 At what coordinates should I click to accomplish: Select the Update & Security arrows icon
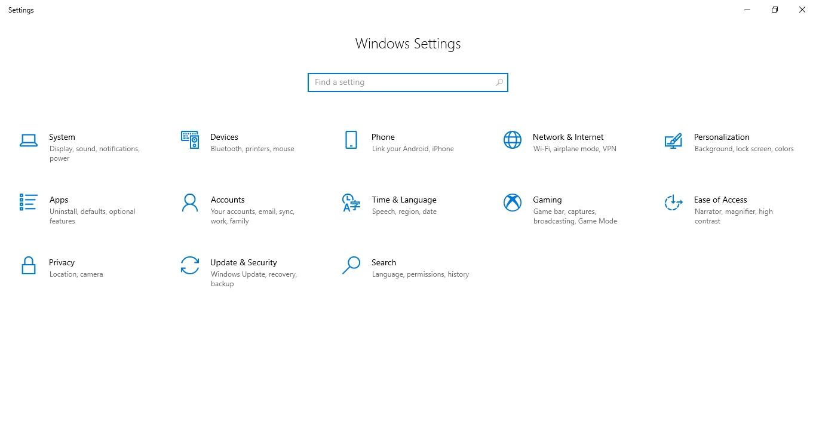tap(189, 266)
